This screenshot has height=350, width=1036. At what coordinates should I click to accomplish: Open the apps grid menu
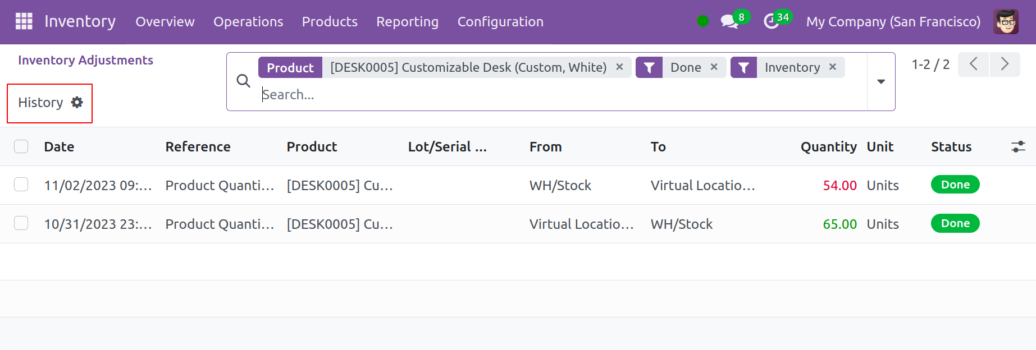(x=24, y=21)
